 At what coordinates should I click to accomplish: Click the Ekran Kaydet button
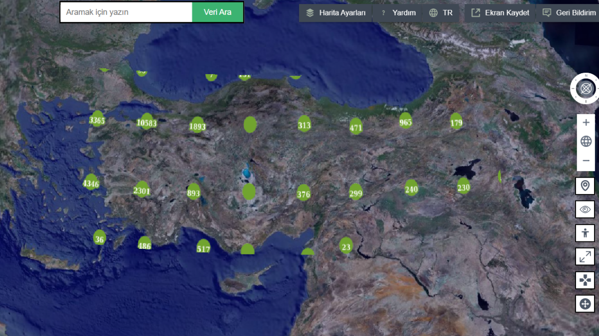coord(500,13)
